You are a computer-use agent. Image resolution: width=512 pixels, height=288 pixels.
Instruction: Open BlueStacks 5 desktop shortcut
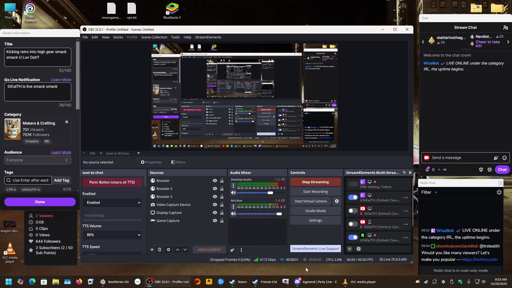coord(172,11)
